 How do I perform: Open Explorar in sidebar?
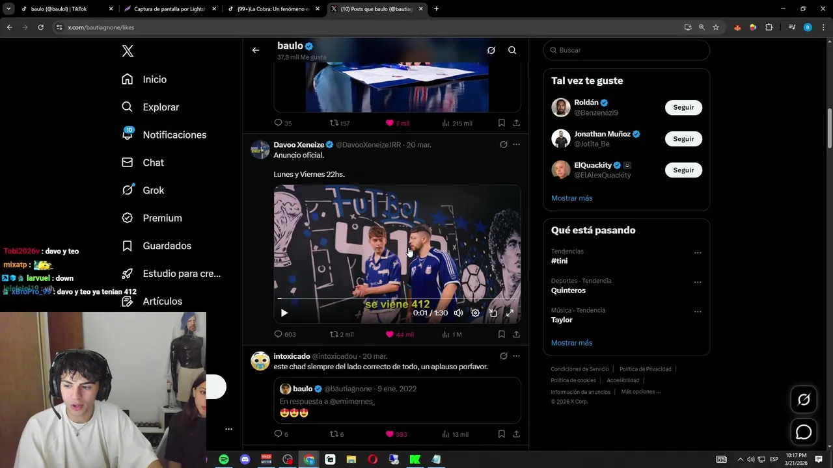coord(150,107)
